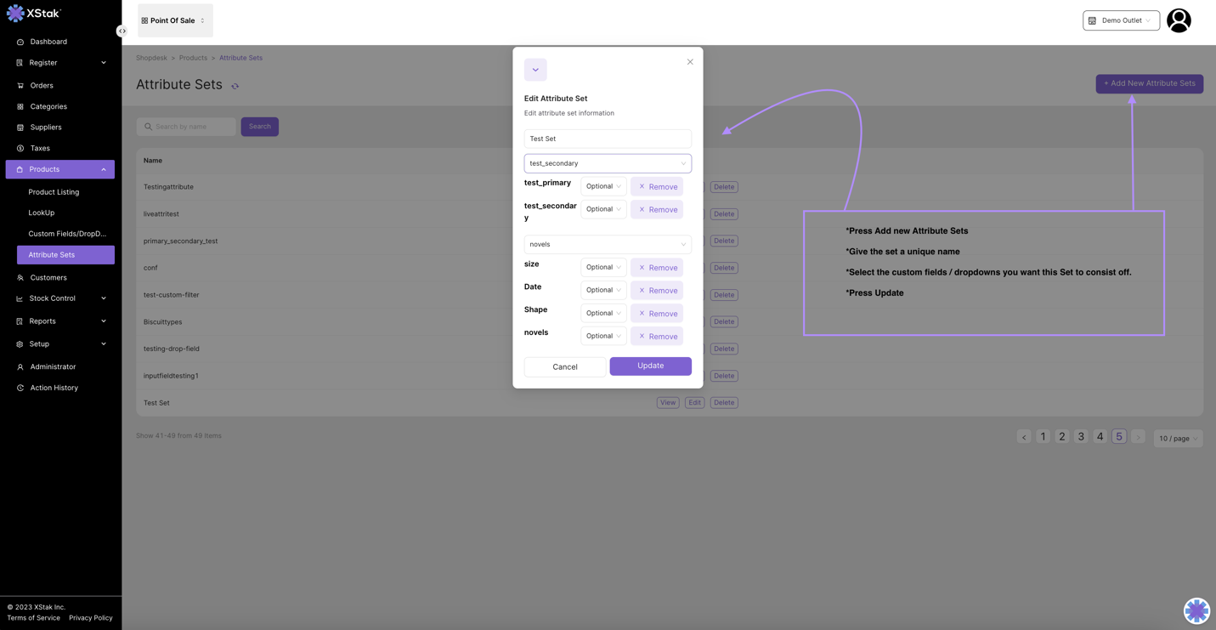
Task: Open Customers in the sidebar
Action: [48, 278]
